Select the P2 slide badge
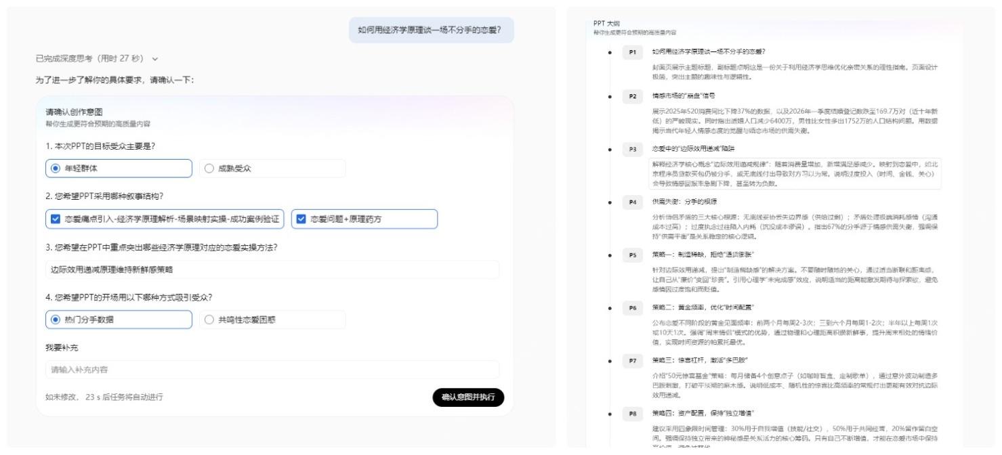 (x=633, y=96)
